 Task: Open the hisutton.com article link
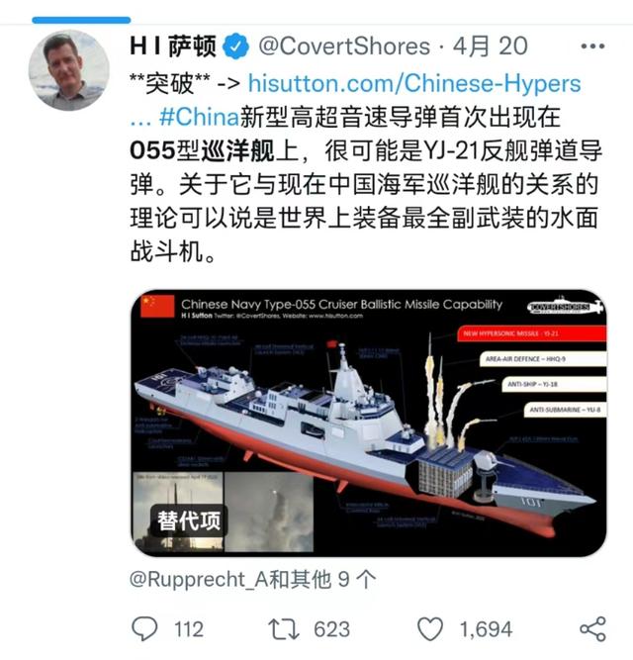click(414, 83)
